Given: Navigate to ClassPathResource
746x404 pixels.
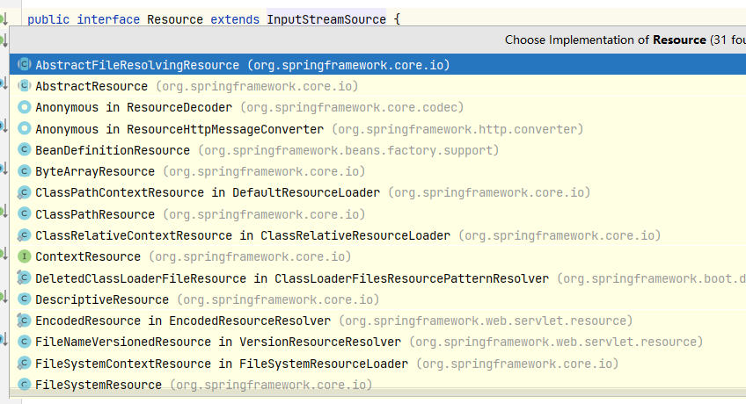Looking at the screenshot, I should tap(377, 214).
